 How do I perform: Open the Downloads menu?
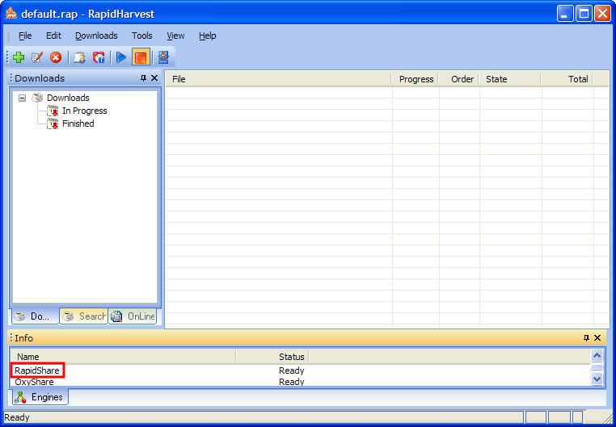[96, 36]
